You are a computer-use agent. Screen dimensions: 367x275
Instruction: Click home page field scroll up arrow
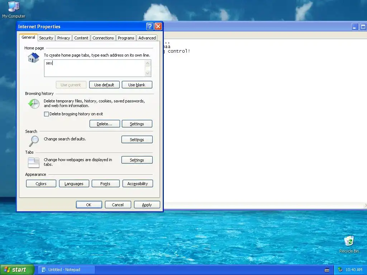147,63
